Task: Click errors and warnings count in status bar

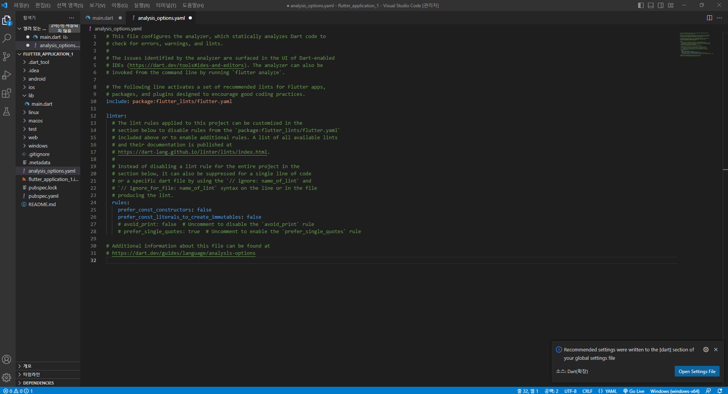Action: coord(18,391)
